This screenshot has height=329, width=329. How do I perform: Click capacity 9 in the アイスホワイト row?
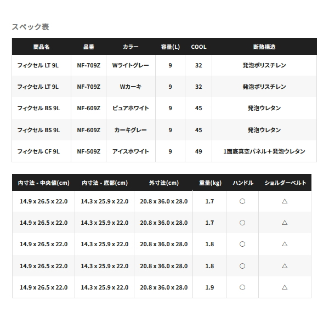coord(170,151)
